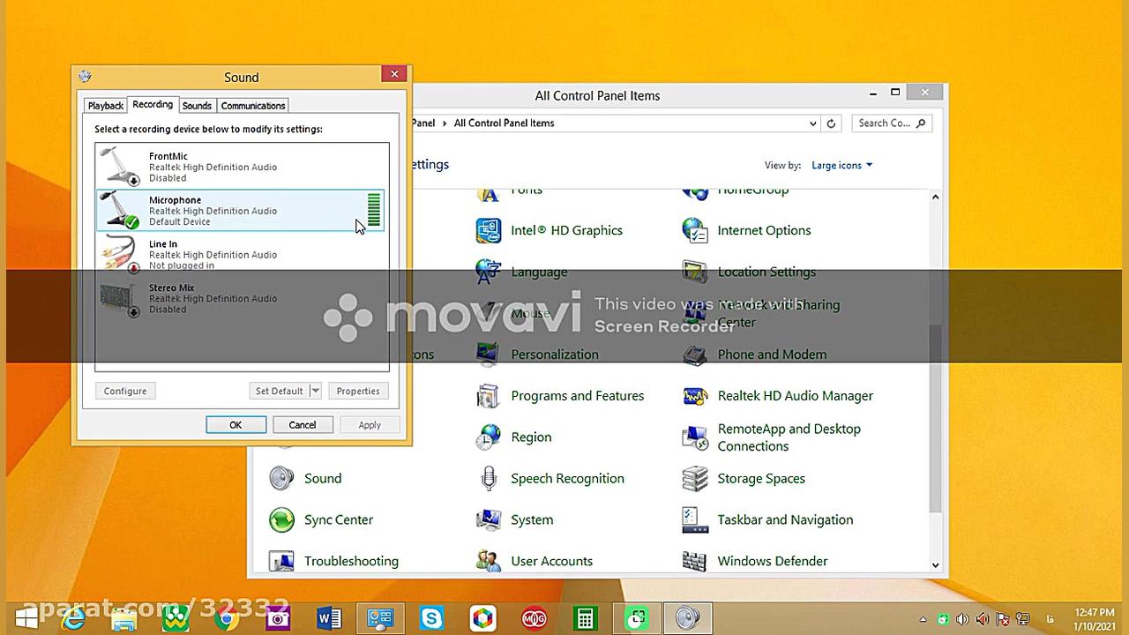Click the taskbar clock showing 12:47 PM
1129x635 pixels.
point(1095,619)
